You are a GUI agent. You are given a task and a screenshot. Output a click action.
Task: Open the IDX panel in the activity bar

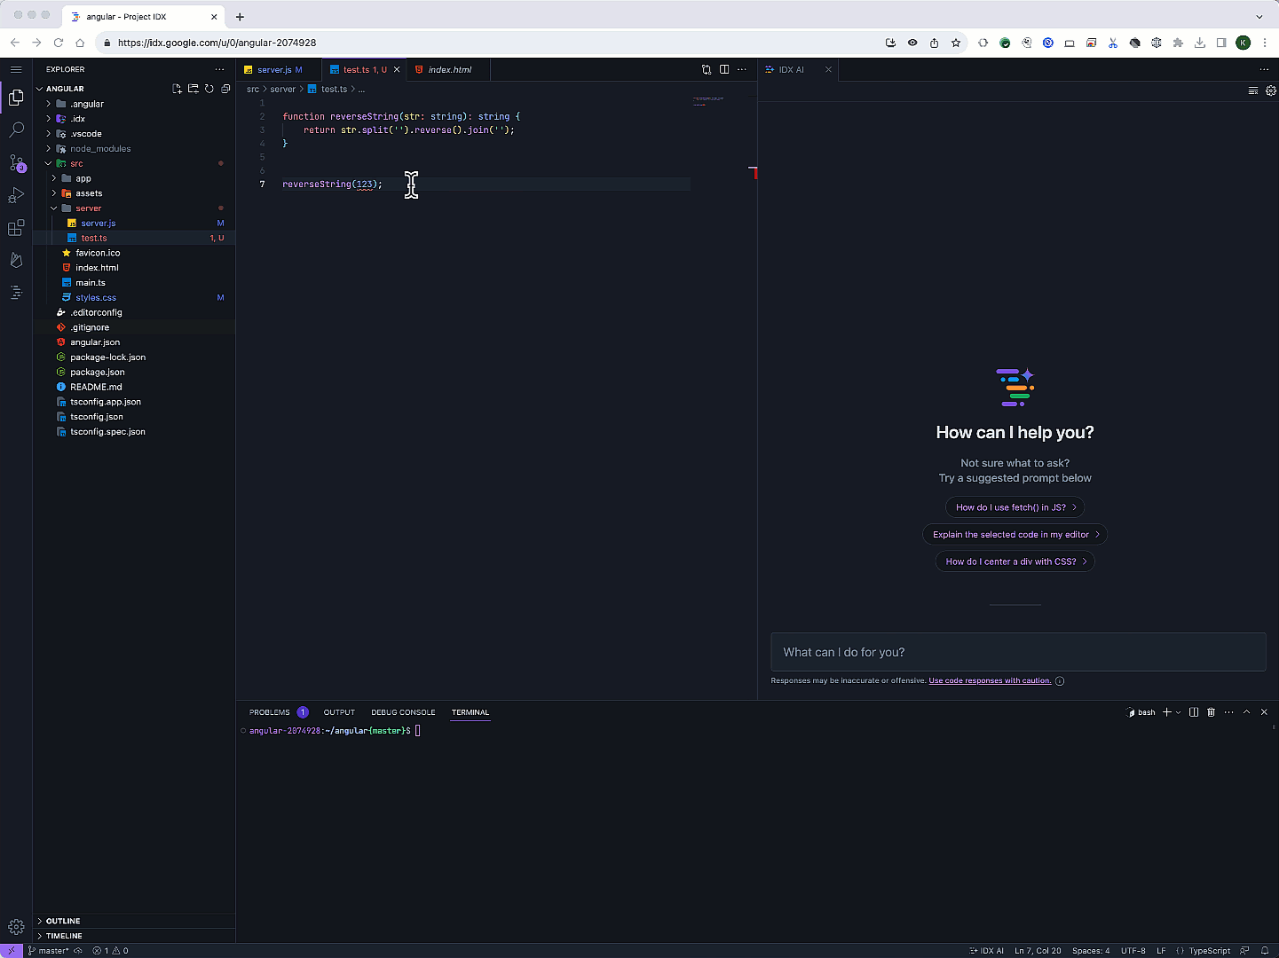(x=16, y=292)
